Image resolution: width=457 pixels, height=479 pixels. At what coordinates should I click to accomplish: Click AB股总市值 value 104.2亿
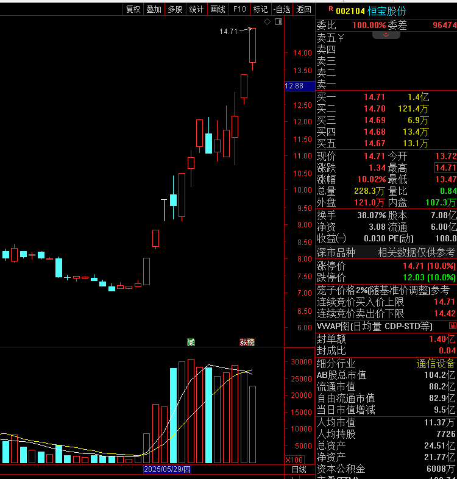[x=439, y=375]
